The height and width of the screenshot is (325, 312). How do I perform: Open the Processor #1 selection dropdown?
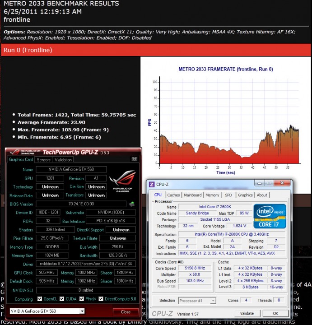(213, 301)
